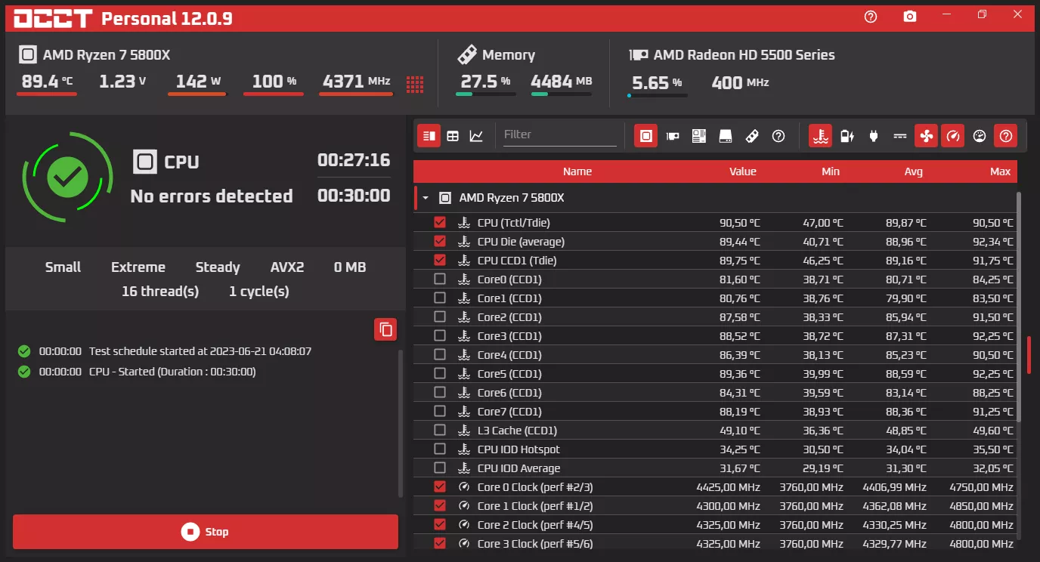
Task: Check the L3 Cache (CCD1) checkbox
Action: [440, 431]
